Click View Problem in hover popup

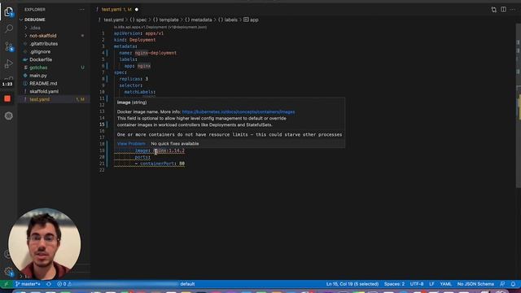coord(131,143)
